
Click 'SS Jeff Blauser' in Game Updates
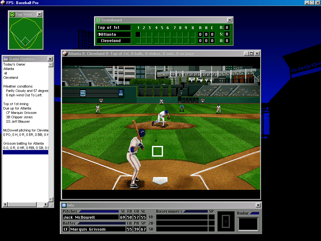pyautogui.click(x=18, y=121)
